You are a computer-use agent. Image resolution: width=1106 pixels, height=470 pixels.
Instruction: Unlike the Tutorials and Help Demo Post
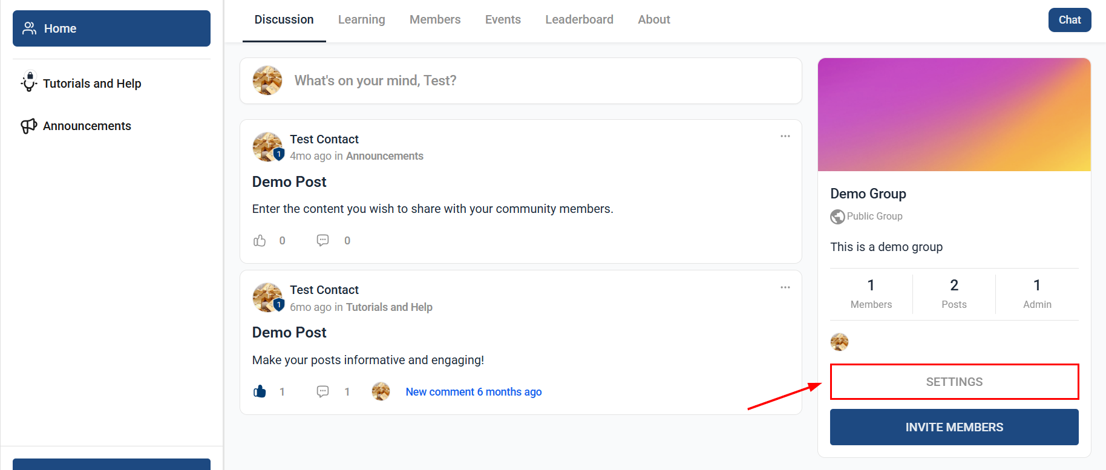coord(260,391)
